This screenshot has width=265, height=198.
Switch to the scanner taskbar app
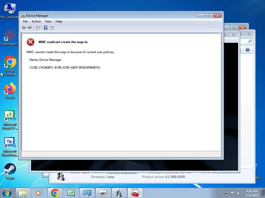[x=103, y=193]
